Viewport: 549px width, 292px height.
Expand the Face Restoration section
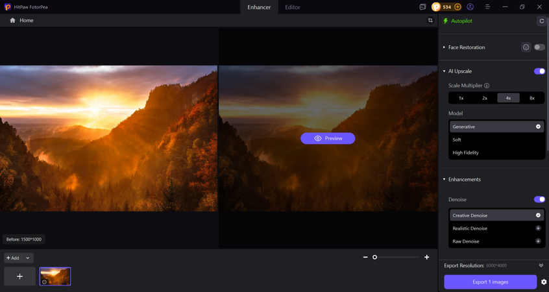coord(444,47)
